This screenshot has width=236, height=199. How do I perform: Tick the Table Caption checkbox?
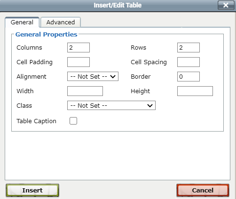tap(73, 121)
